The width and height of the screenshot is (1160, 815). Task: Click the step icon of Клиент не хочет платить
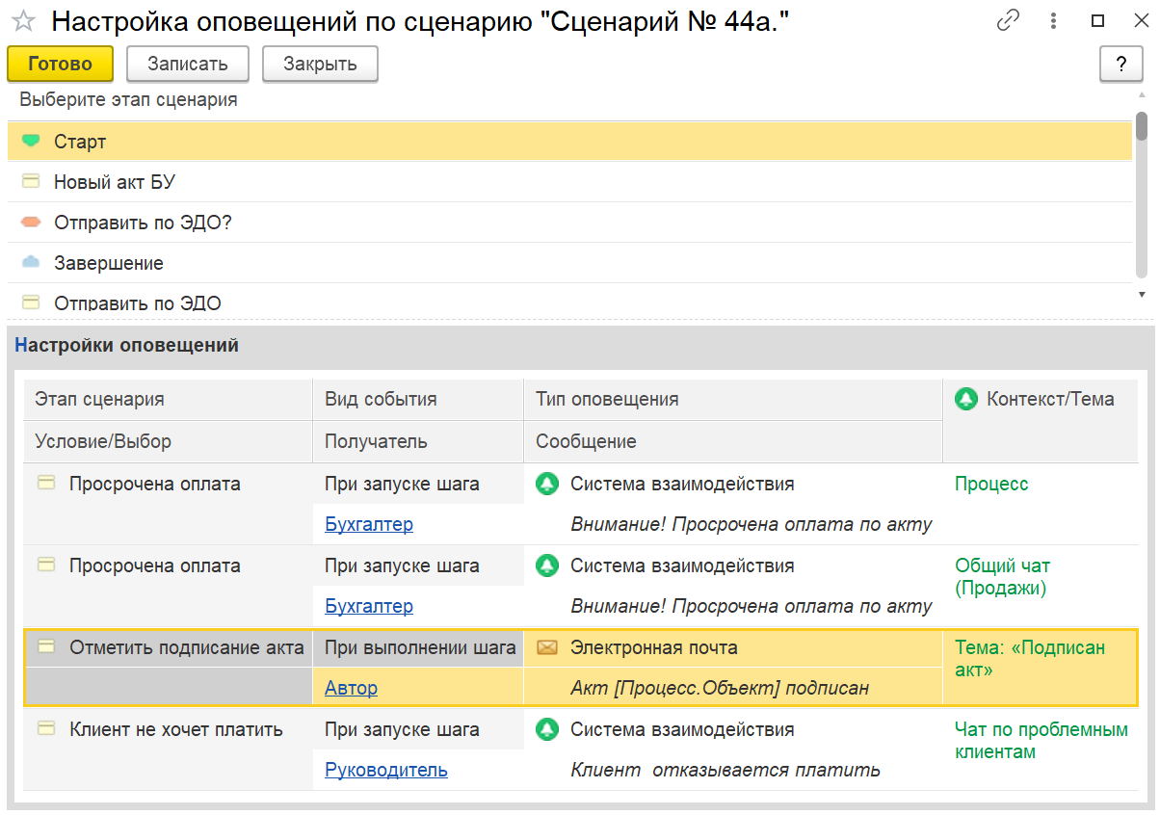46,729
